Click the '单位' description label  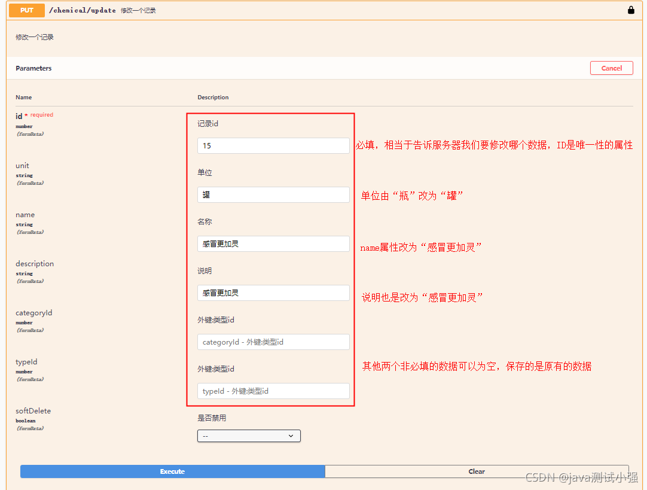(205, 172)
